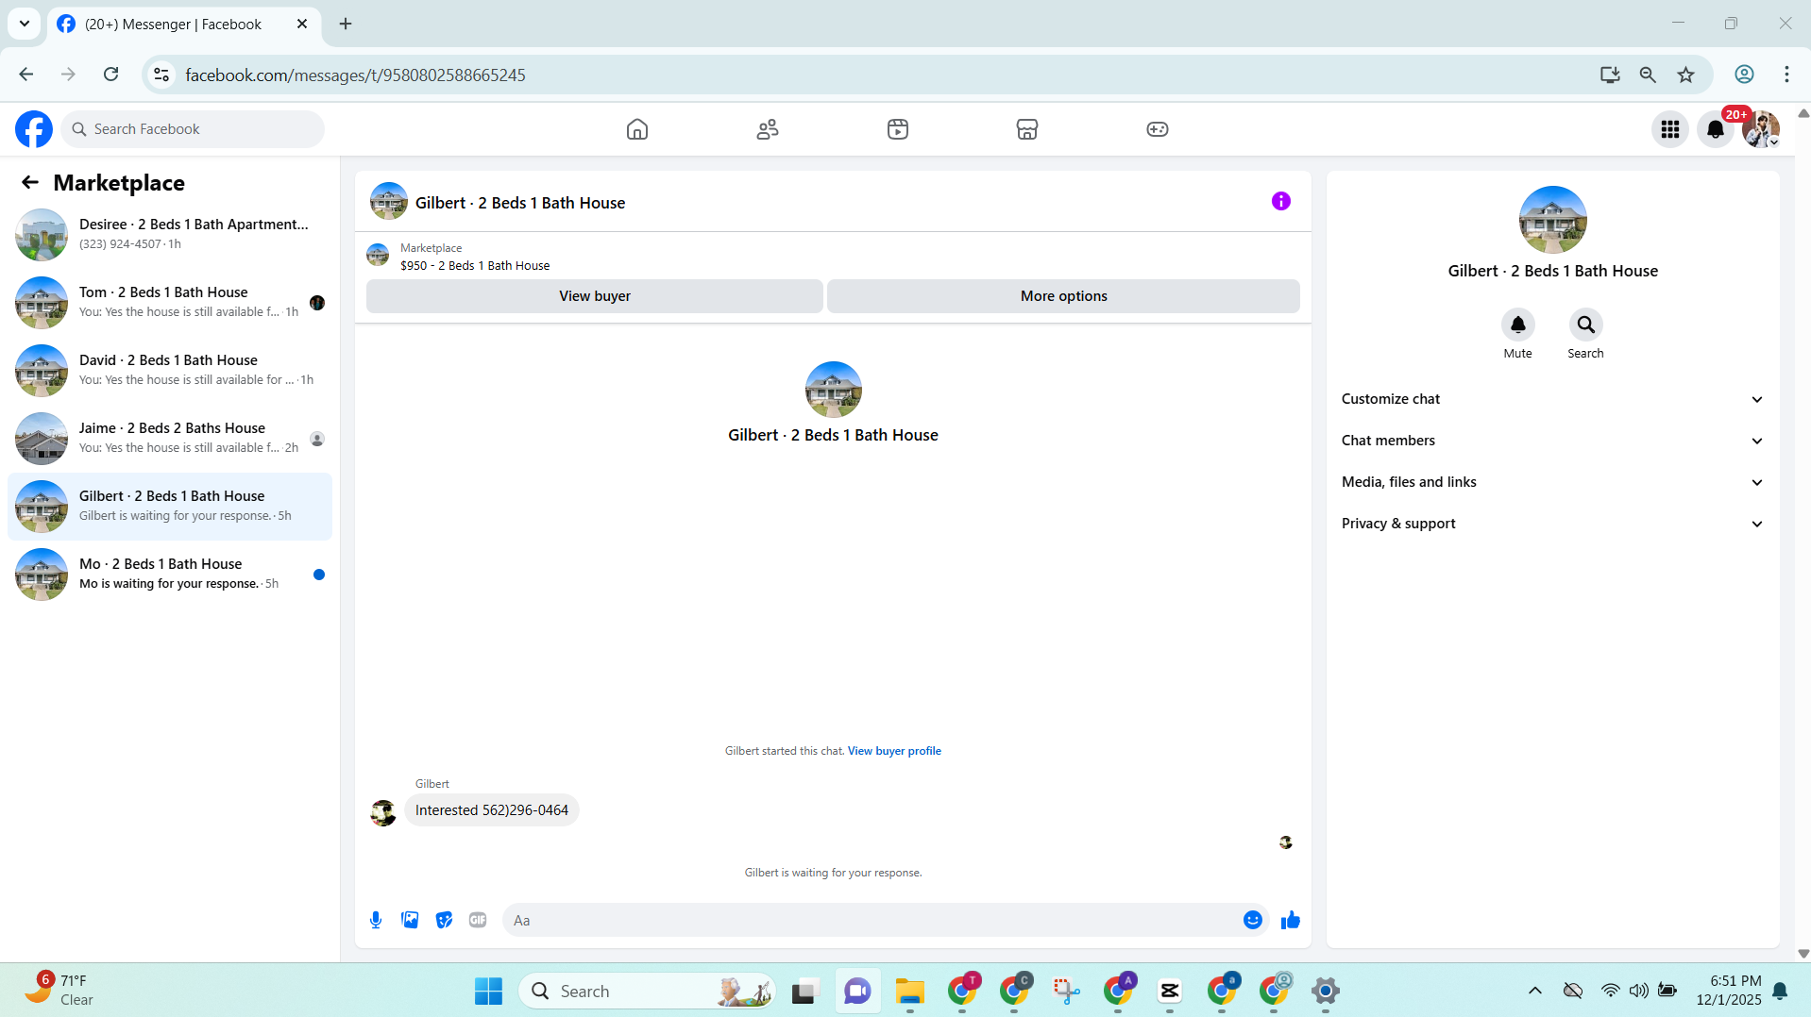Screen dimensions: 1811x1017
Task: Open the taskbar clock showing 6:51 PM
Action: coord(1728,990)
